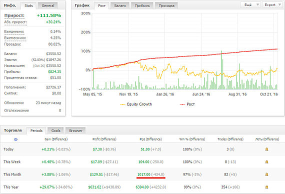The height and width of the screenshot is (194, 285).
Task: Select the Прибыль chart tab
Action: click(x=142, y=5)
